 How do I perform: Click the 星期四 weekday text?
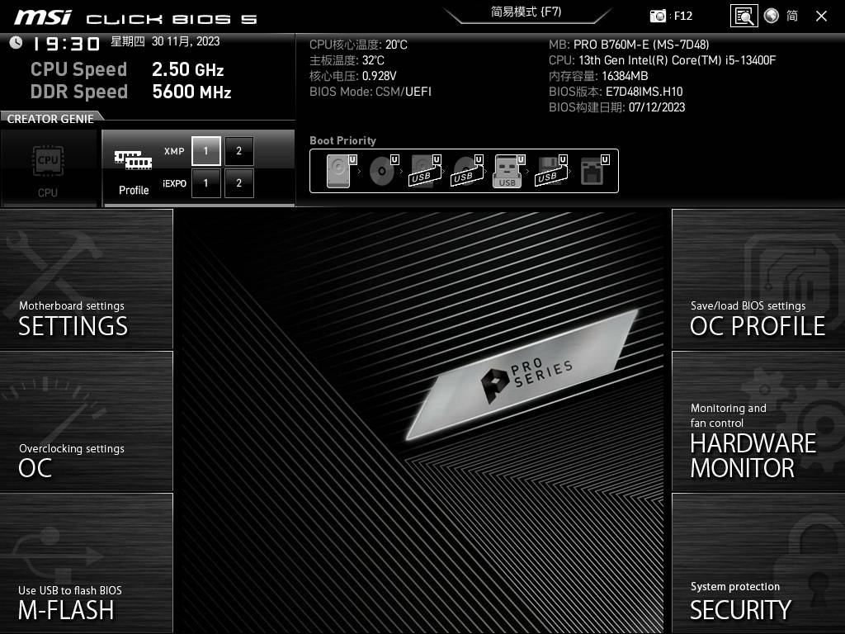pyautogui.click(x=128, y=41)
